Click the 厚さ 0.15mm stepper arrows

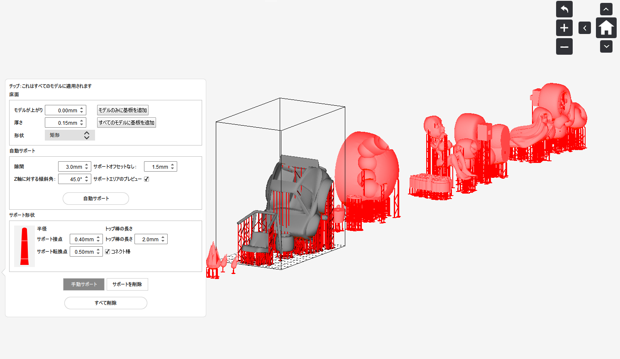point(82,123)
